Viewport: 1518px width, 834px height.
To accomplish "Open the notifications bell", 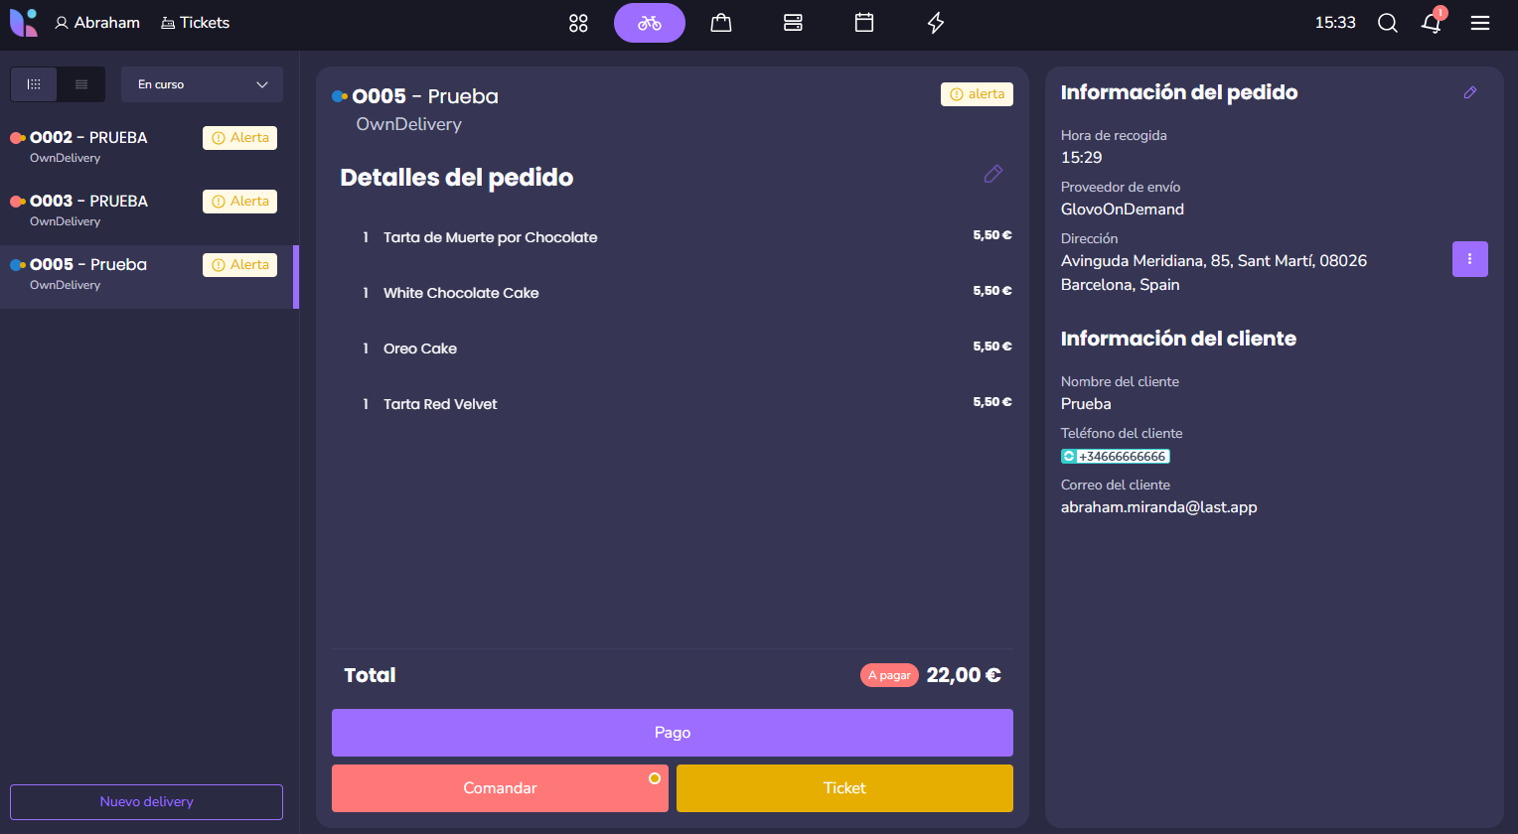I will point(1432,23).
